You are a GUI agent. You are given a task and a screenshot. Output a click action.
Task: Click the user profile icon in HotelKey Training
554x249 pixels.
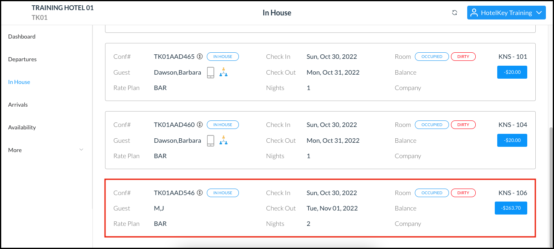474,13
